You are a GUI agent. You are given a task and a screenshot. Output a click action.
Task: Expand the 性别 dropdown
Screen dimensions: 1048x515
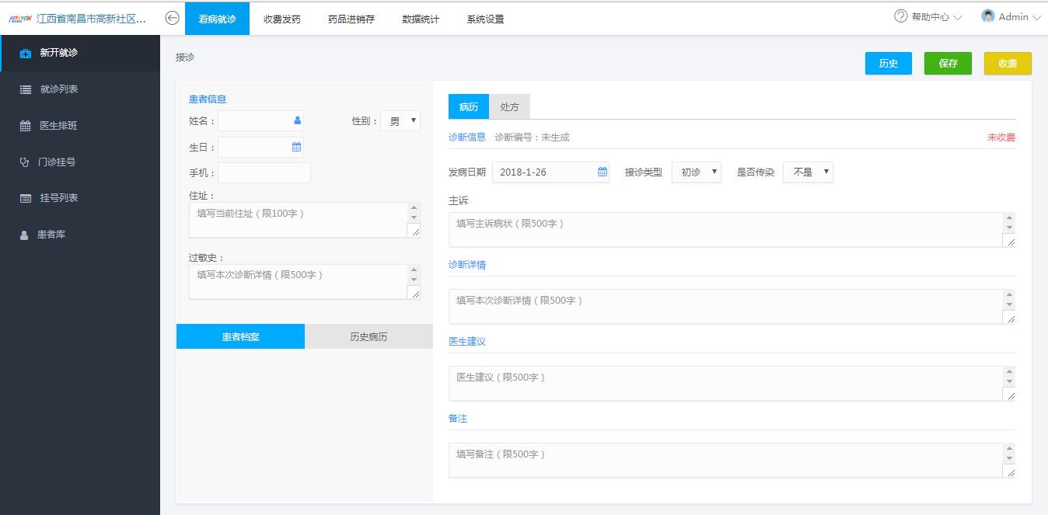click(400, 121)
